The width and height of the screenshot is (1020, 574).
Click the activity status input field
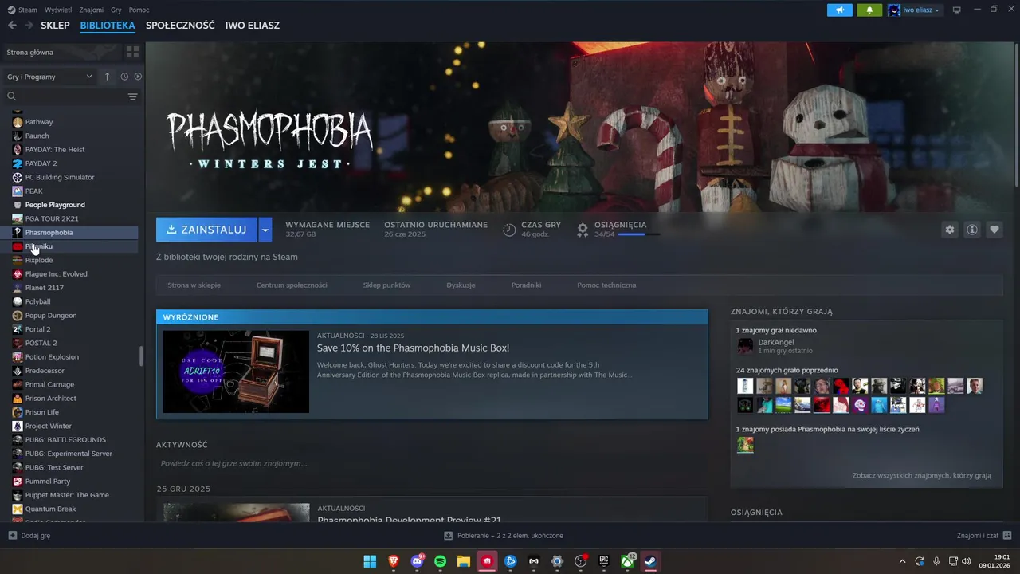pos(431,463)
